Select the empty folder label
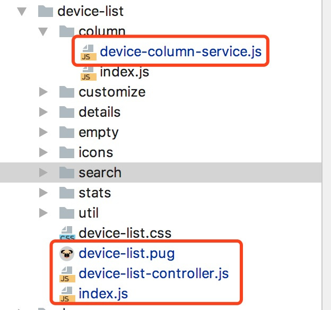The width and height of the screenshot is (331, 310). pos(99,133)
